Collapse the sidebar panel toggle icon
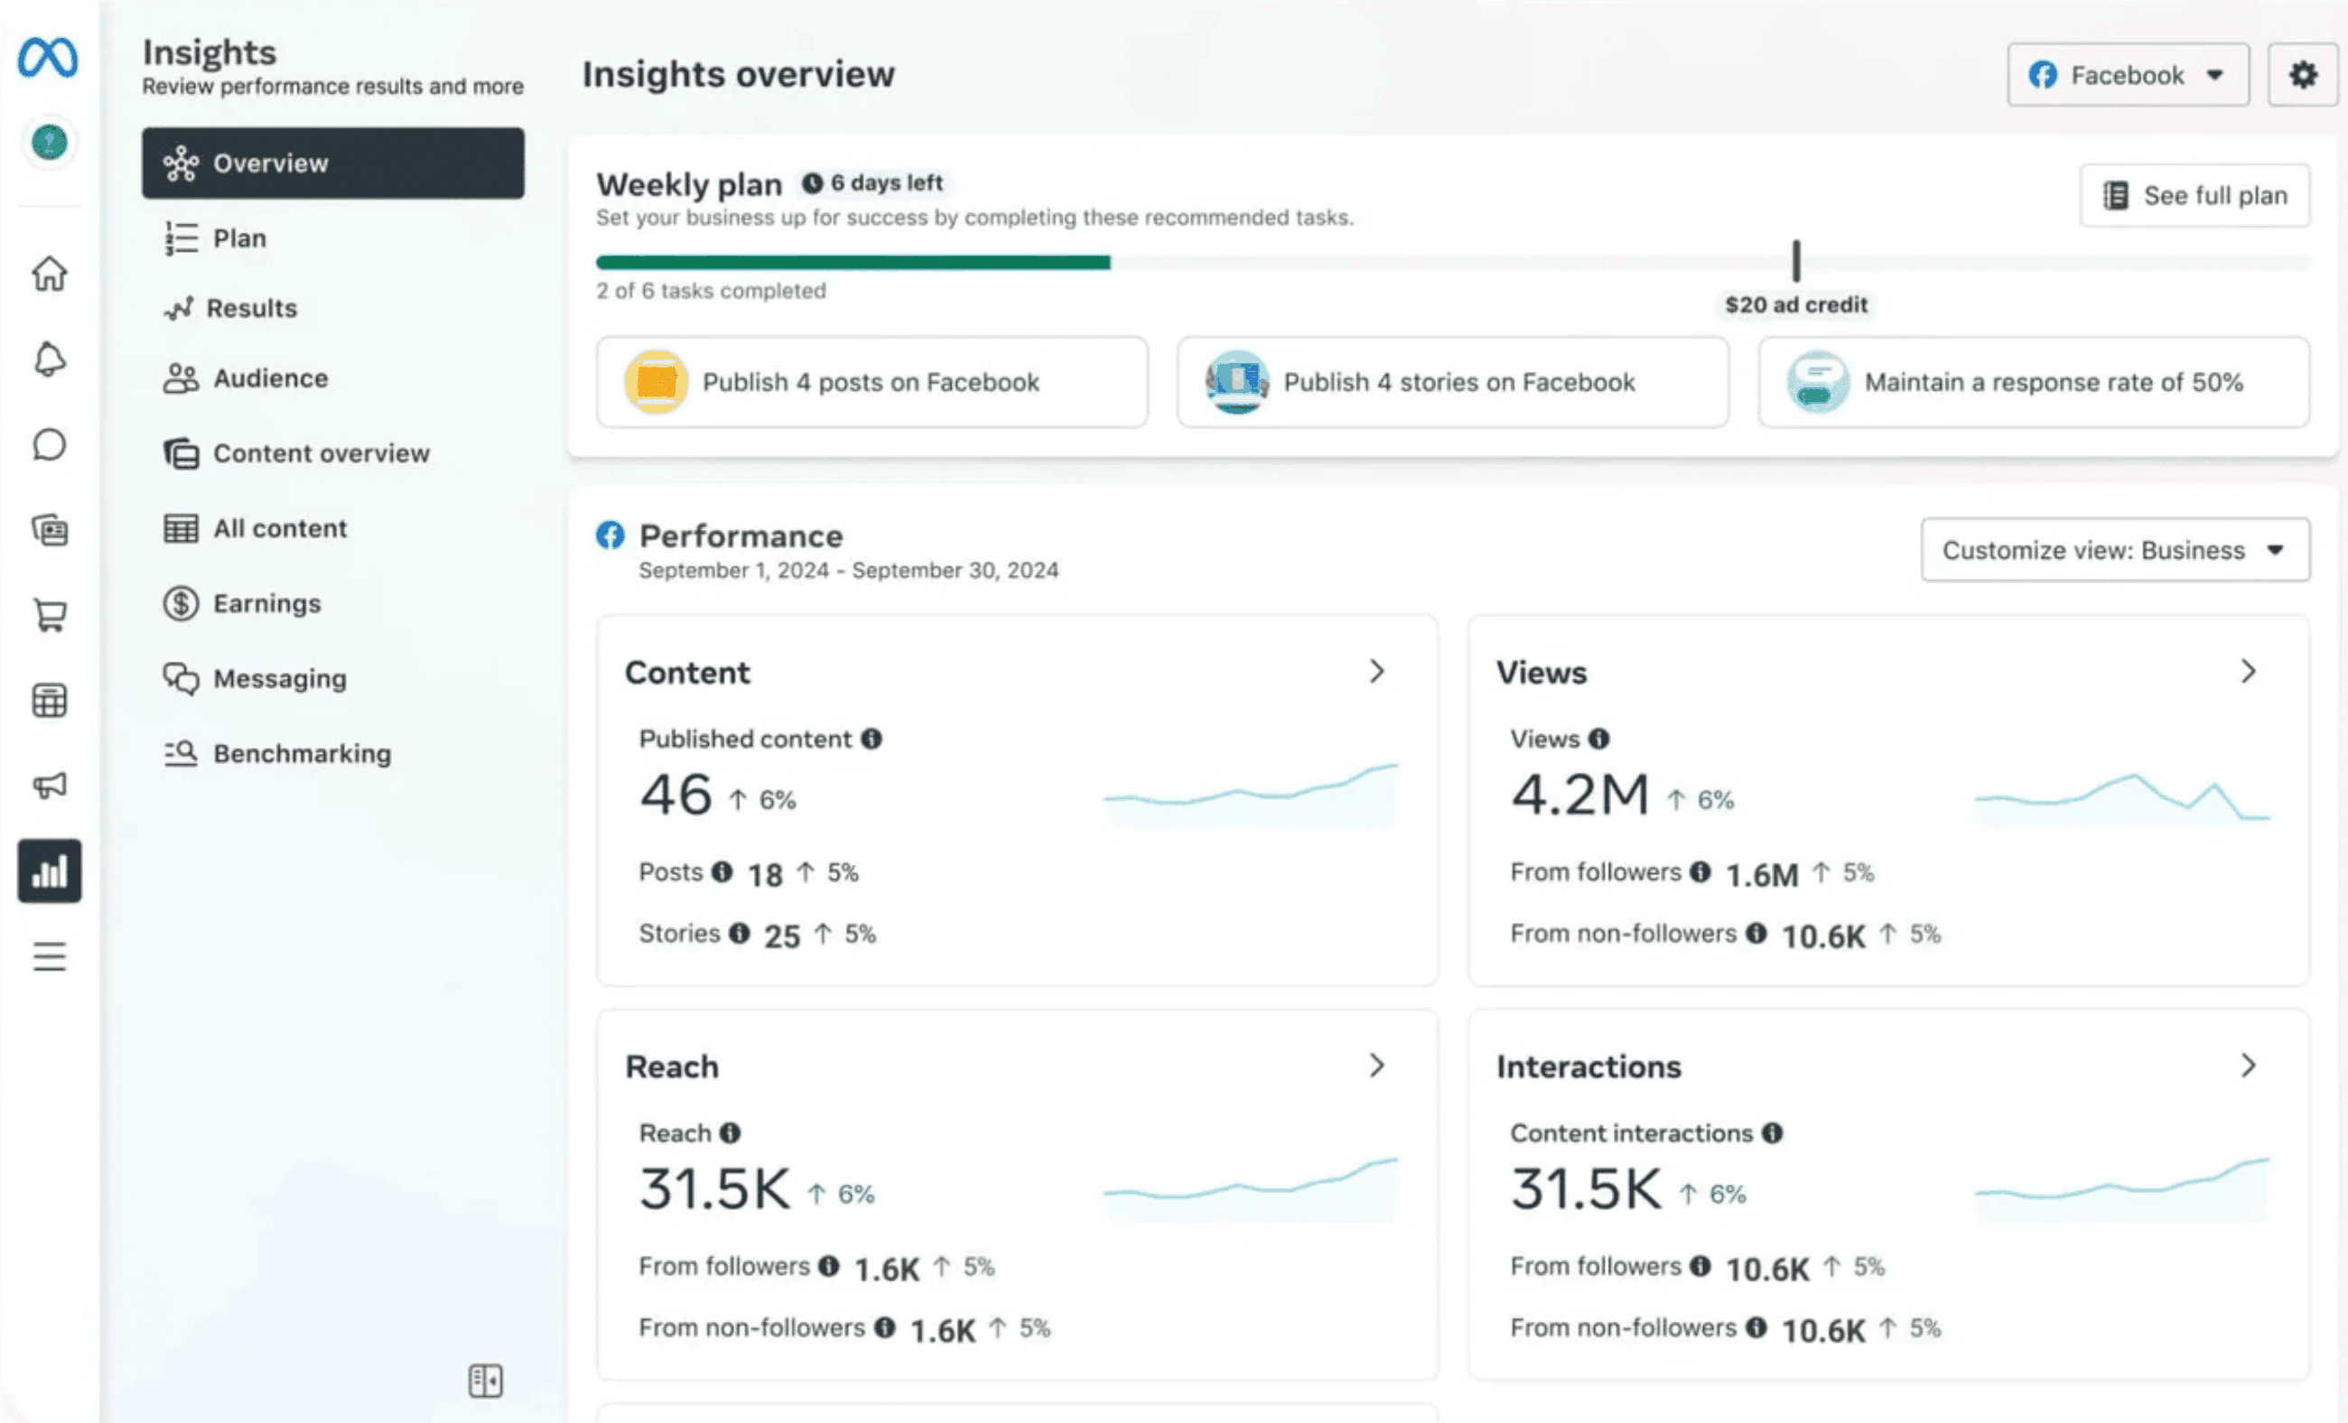Viewport: 2348px width, 1423px height. 485,1381
